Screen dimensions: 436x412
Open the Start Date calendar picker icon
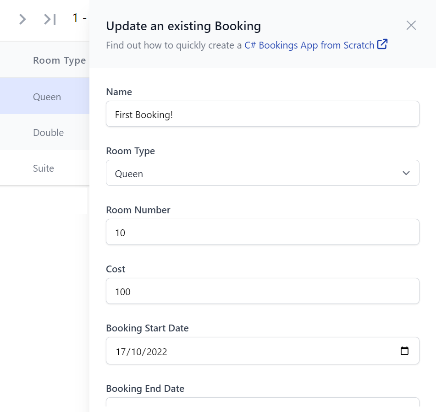(x=404, y=351)
